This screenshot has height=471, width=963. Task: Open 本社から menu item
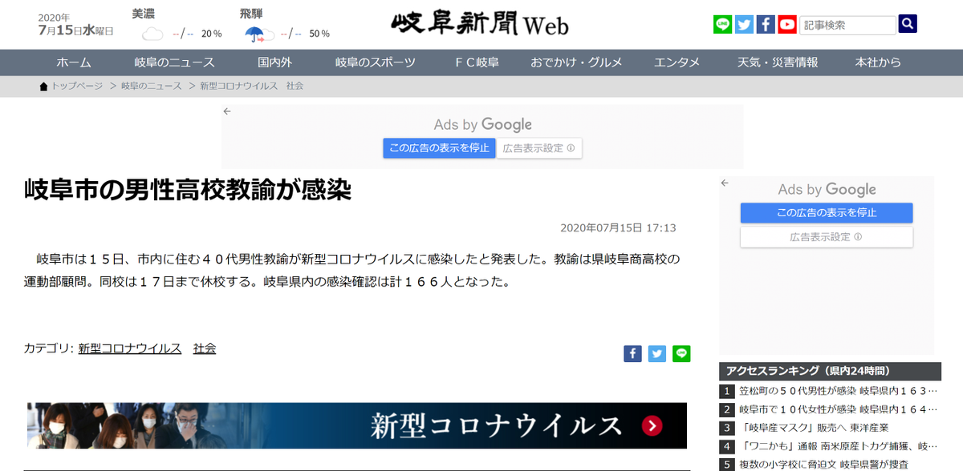coord(878,62)
